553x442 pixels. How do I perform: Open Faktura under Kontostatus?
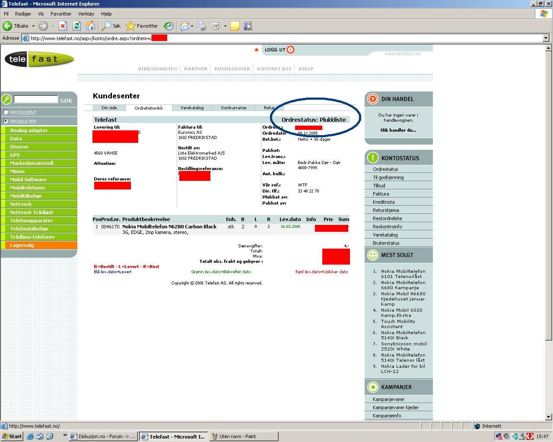click(381, 194)
